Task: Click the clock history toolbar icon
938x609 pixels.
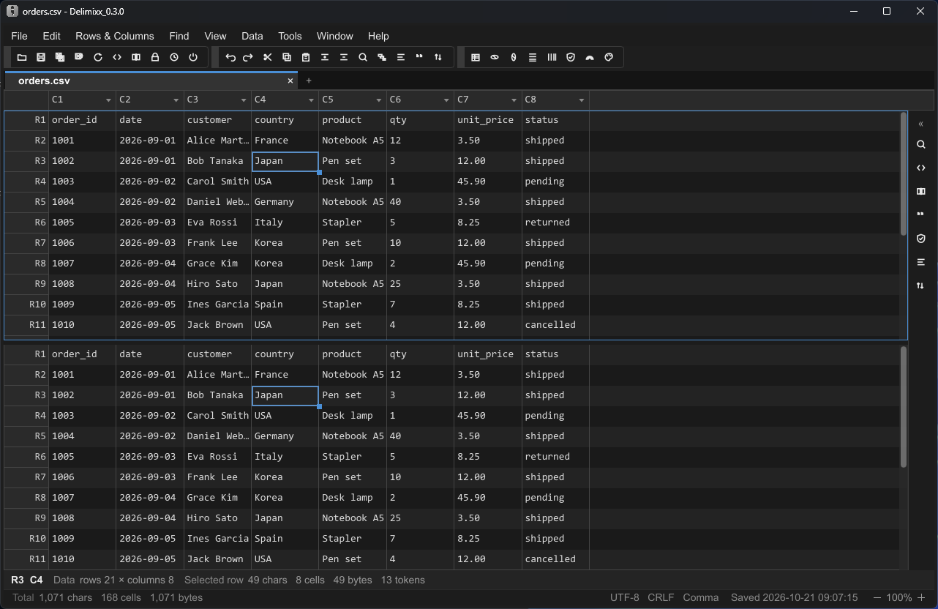Action: pos(174,57)
